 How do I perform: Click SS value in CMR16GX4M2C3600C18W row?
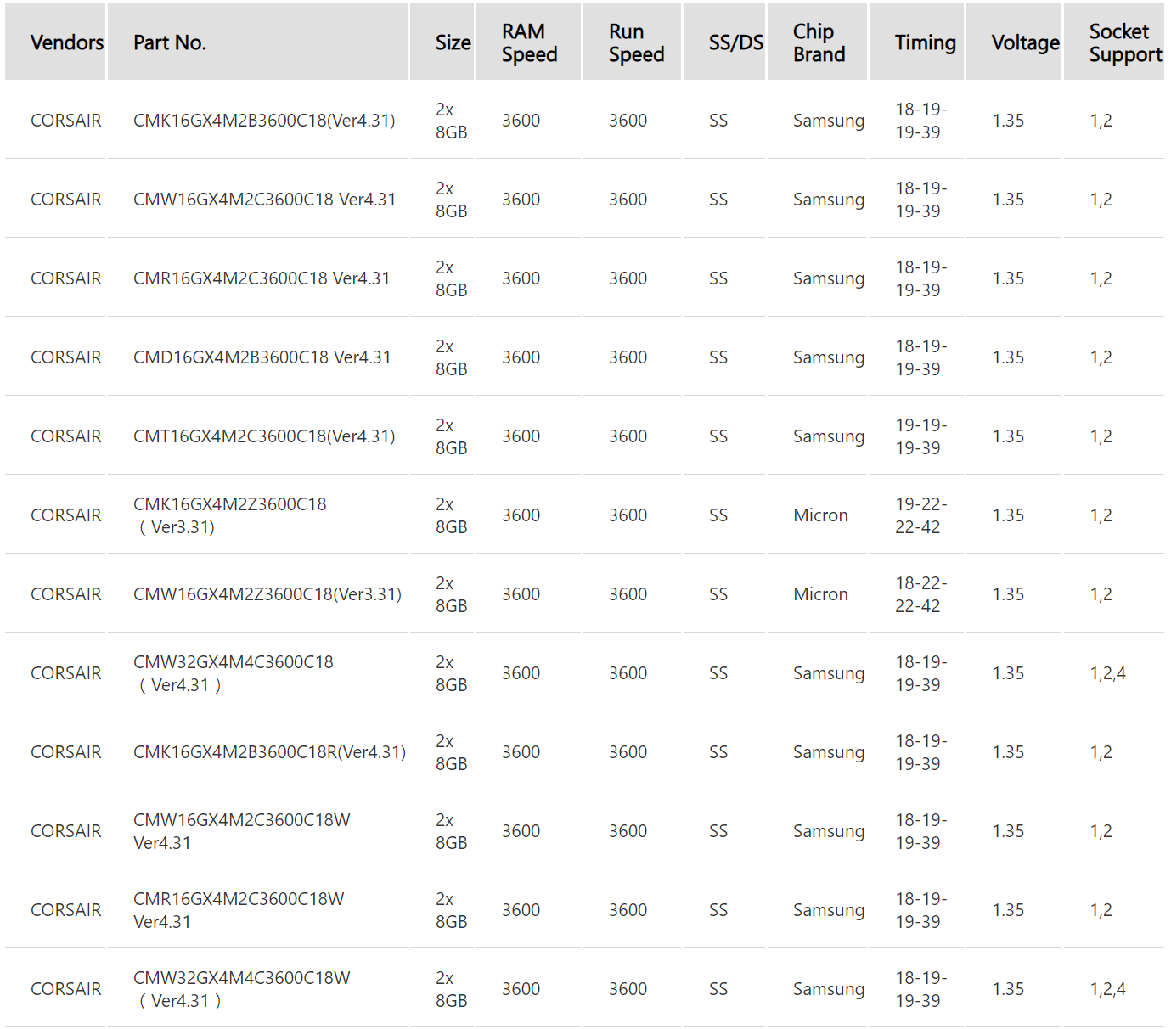point(718,910)
